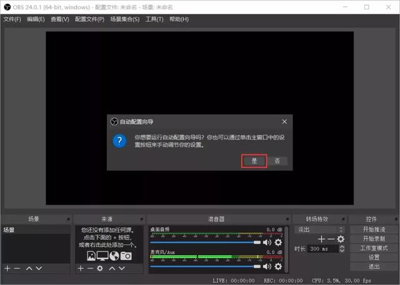Pop out the 控件 dock panel icon
The height and width of the screenshot is (285, 400).
coord(396,219)
